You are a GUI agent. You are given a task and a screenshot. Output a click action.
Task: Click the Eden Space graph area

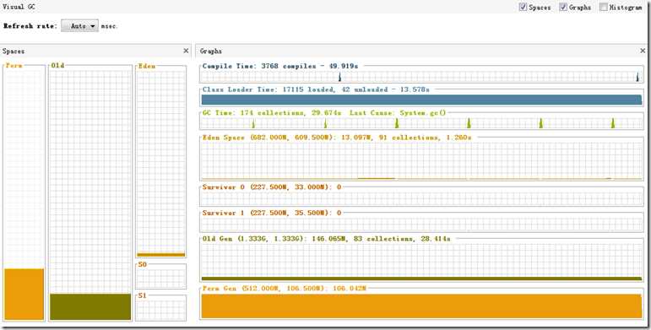coord(421,161)
